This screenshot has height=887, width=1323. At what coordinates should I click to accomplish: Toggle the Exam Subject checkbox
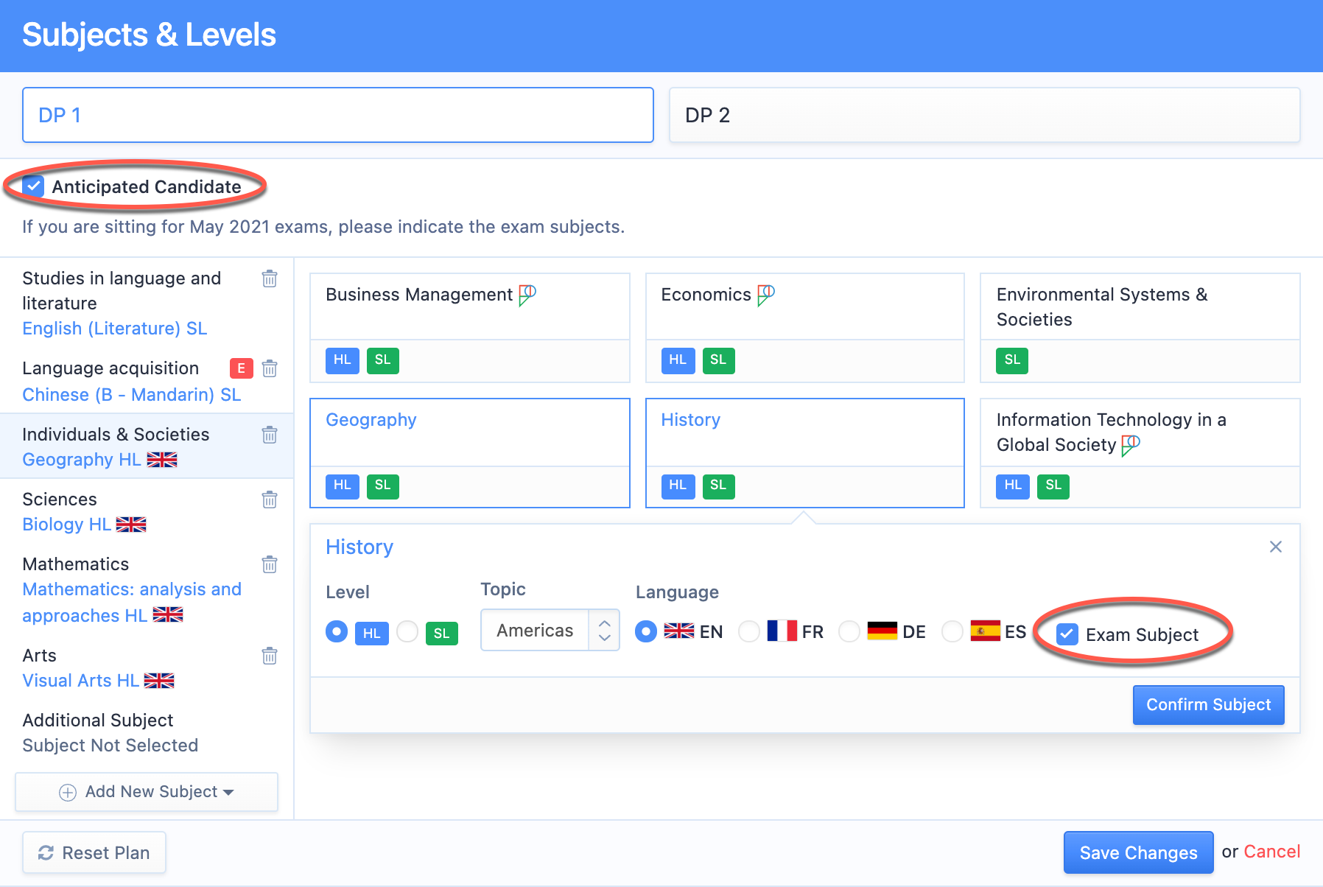coord(1067,634)
